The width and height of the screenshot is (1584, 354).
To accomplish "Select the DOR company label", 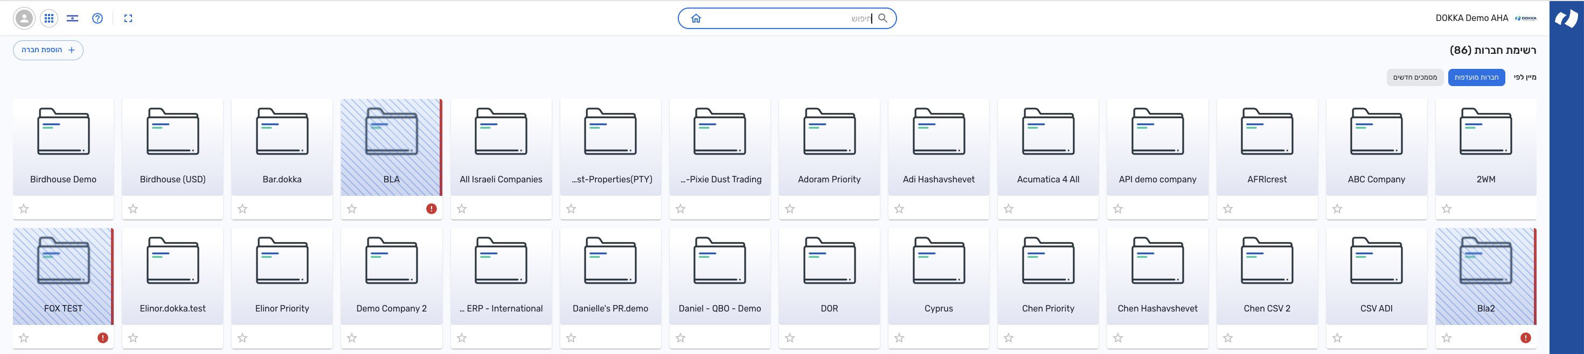I will (x=830, y=309).
